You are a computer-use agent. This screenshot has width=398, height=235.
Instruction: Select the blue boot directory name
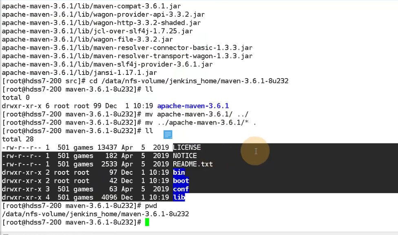pos(181,181)
